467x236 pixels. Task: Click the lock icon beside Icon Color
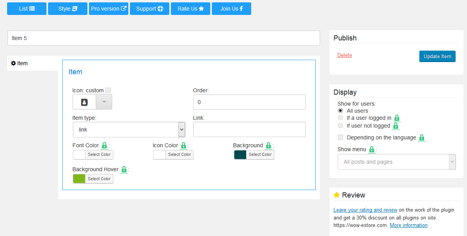(x=183, y=145)
